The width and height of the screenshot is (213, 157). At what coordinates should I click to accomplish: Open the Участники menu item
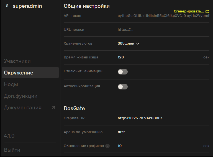pos(17,61)
